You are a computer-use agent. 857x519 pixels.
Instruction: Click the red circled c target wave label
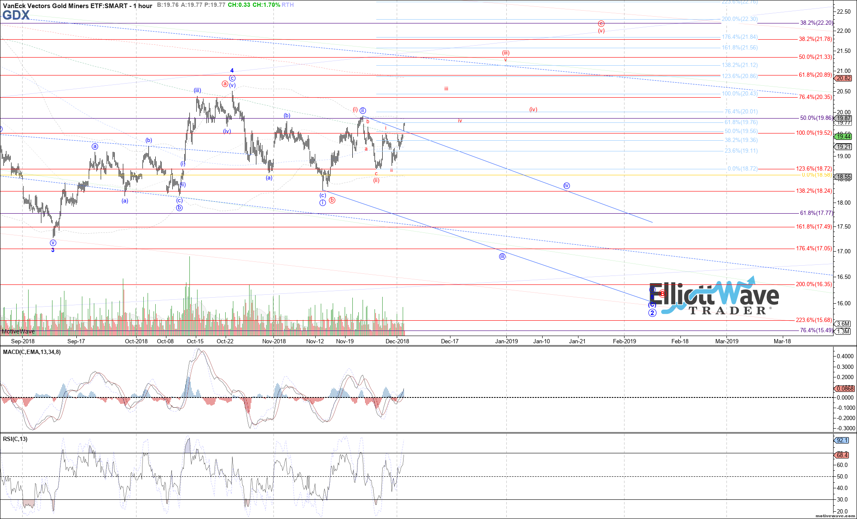point(601,24)
